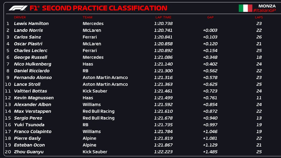Screen dimensions: 281x158
Task: Click the Aston Martin Aramco team for Alonso
Action: pyautogui.click(x=105, y=78)
